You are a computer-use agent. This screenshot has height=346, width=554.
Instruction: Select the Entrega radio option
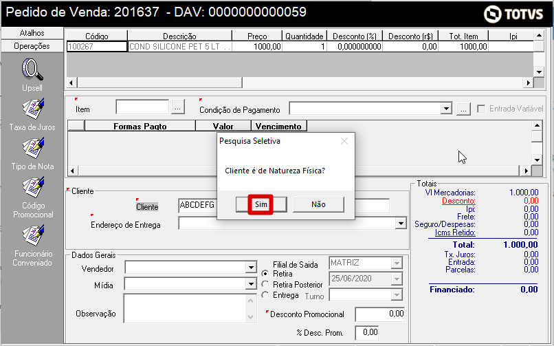265,295
